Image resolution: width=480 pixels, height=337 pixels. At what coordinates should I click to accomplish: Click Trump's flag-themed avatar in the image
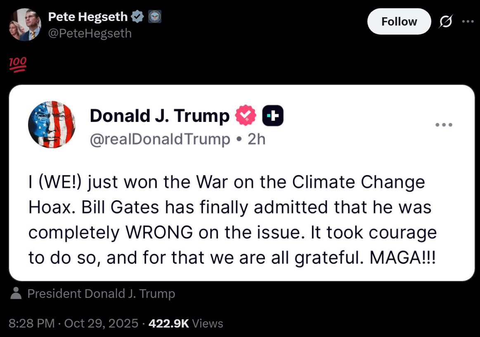coord(52,124)
